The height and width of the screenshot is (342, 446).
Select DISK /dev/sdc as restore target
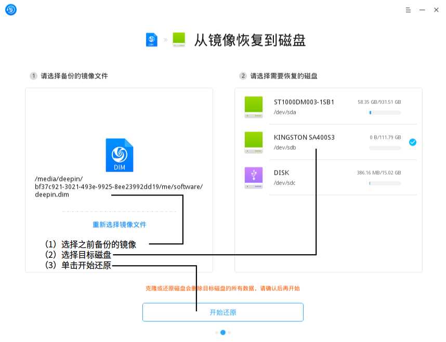(322, 177)
